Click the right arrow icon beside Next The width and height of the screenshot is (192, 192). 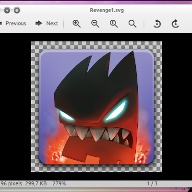[x=39, y=24]
